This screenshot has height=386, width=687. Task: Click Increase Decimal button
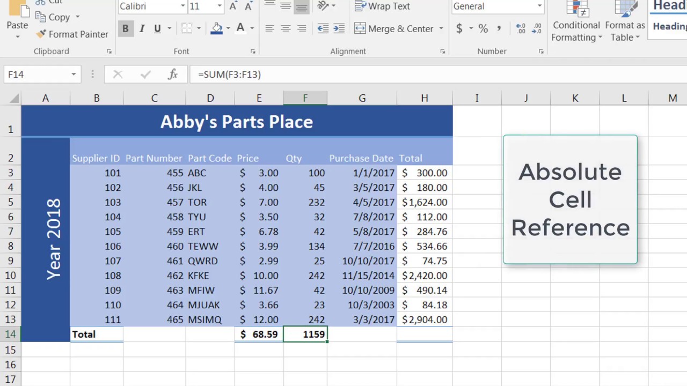pos(520,28)
